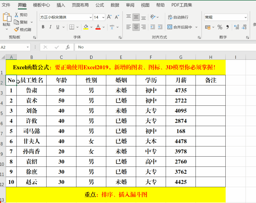
Task: Click the Insert Function fx button
Action: [x=68, y=47]
